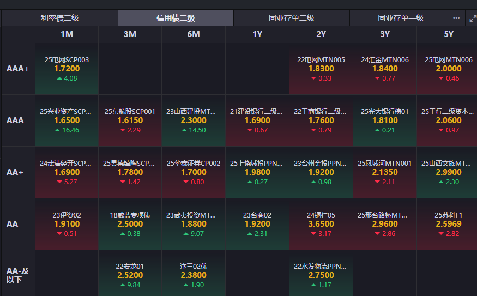Open the 同业存单一级 tab
Image resolution: width=477 pixels, height=296 pixels.
click(x=401, y=18)
